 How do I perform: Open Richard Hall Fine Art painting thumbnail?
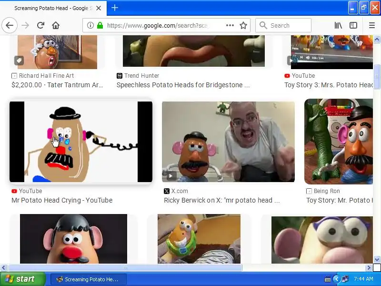pyautogui.click(x=57, y=52)
